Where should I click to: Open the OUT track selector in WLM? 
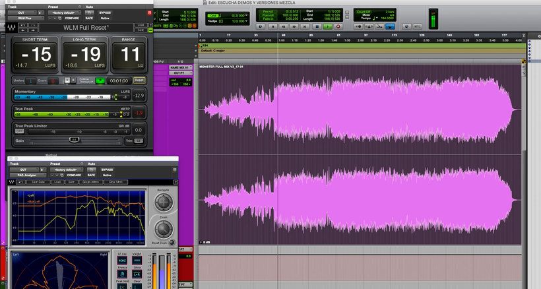point(22,13)
